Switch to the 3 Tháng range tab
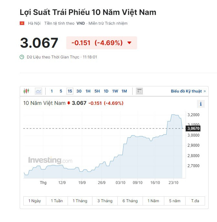Viewport: 217px width, 222px height. point(105,201)
